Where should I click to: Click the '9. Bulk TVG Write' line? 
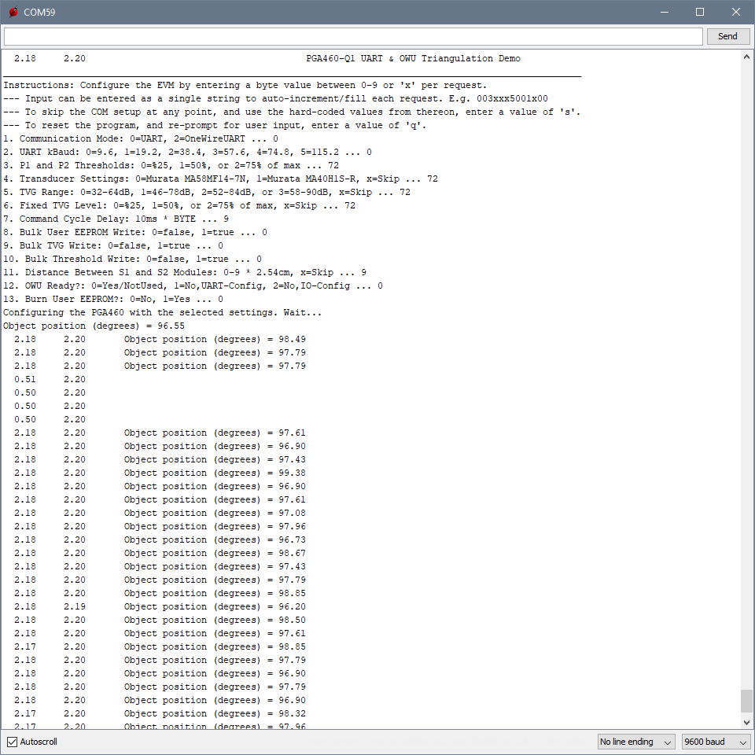point(113,245)
